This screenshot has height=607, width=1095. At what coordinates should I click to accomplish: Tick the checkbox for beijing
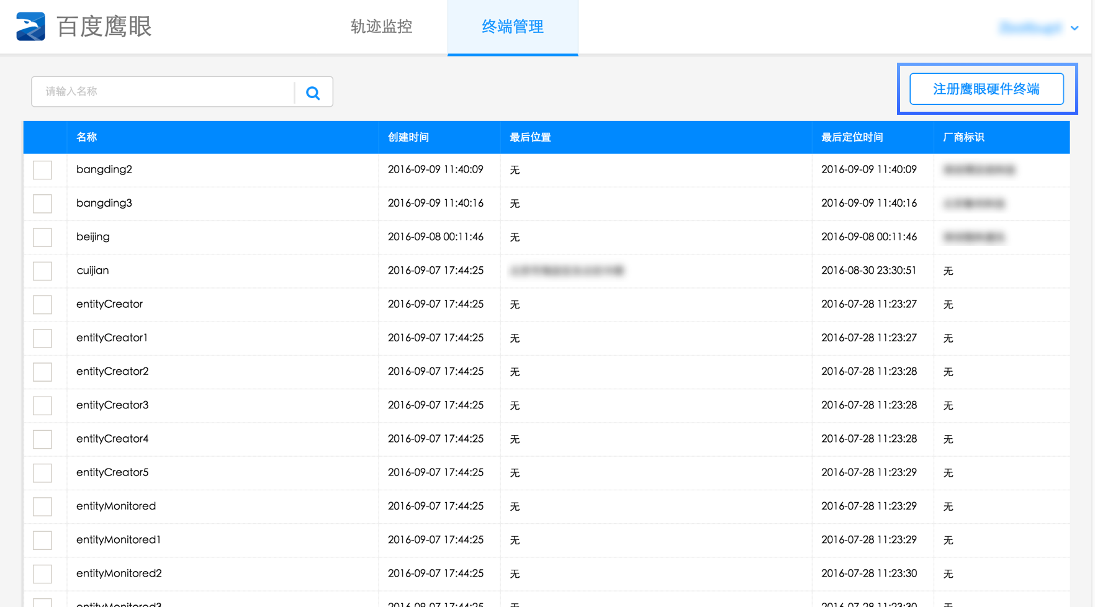(x=42, y=237)
